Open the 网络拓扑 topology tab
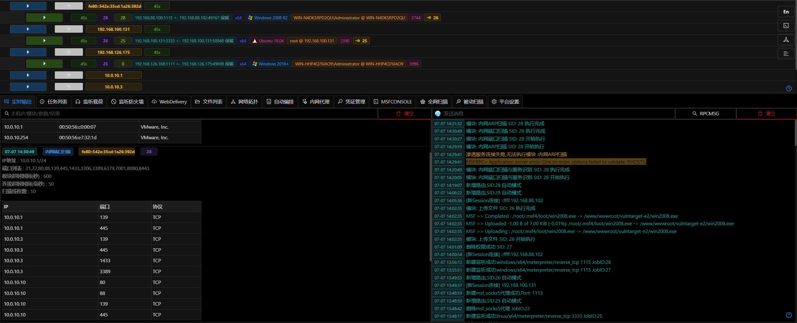The width and height of the screenshot is (797, 323). pyautogui.click(x=245, y=102)
